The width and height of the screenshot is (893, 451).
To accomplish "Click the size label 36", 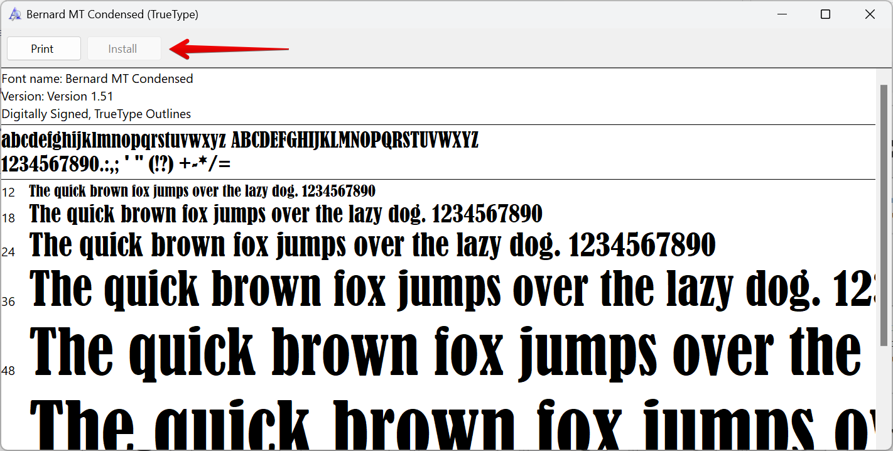I will point(8,302).
